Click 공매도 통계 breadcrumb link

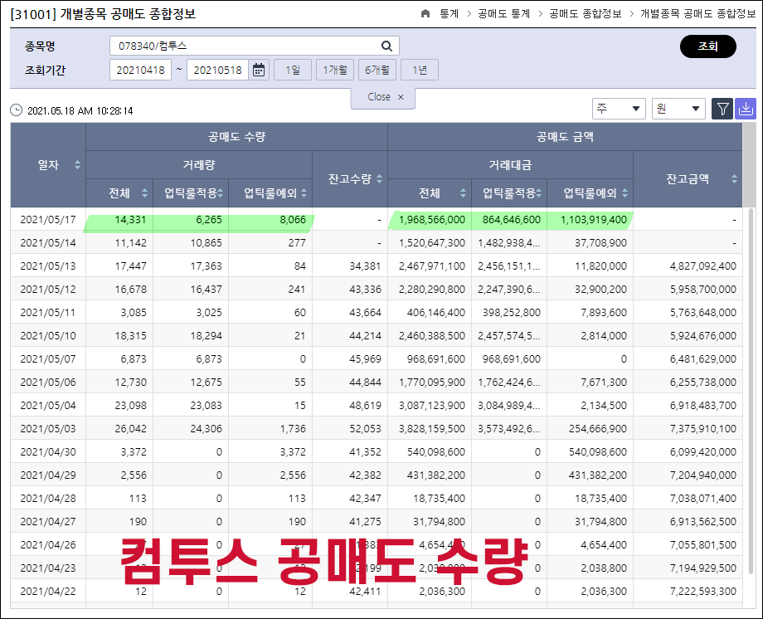pos(503,13)
